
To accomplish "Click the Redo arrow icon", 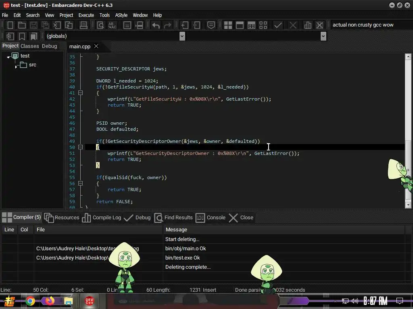I will click(167, 25).
